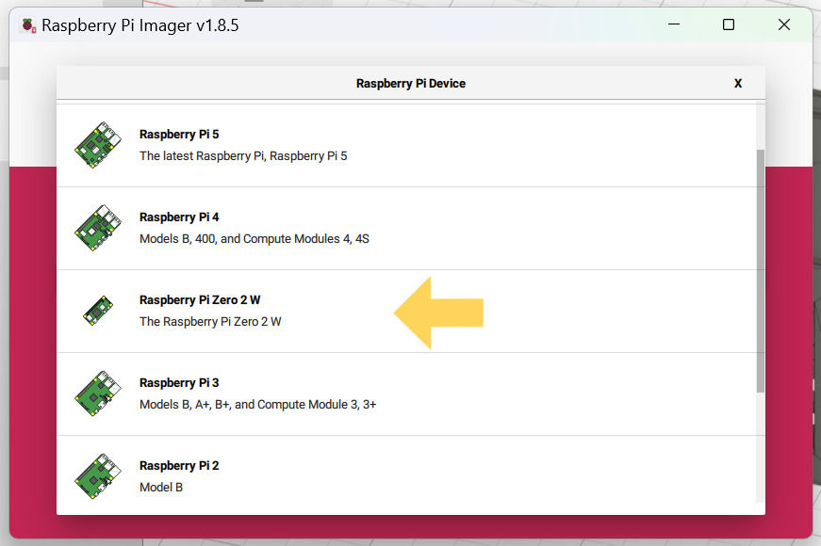Close the Raspberry Pi Device dialog with X
The width and height of the screenshot is (821, 546).
[x=738, y=84]
